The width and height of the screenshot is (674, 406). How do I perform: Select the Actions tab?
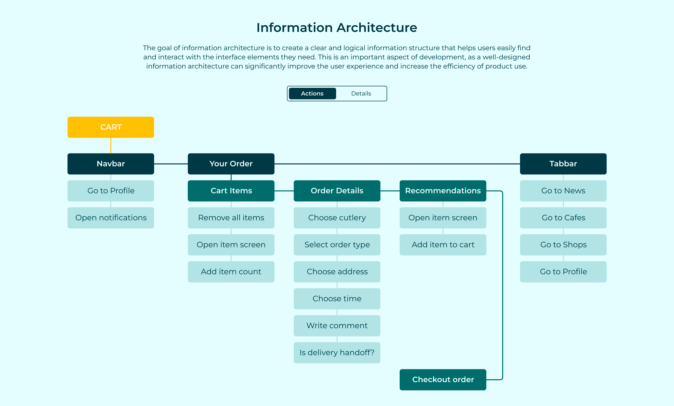(x=312, y=93)
